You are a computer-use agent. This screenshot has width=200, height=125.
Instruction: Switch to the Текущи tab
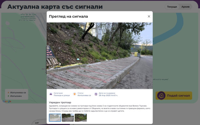click(x=172, y=7)
